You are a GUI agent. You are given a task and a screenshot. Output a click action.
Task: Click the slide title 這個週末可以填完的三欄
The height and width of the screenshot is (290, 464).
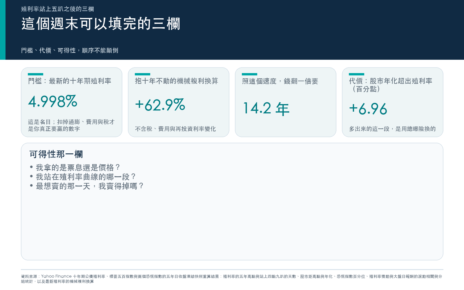coord(101,24)
